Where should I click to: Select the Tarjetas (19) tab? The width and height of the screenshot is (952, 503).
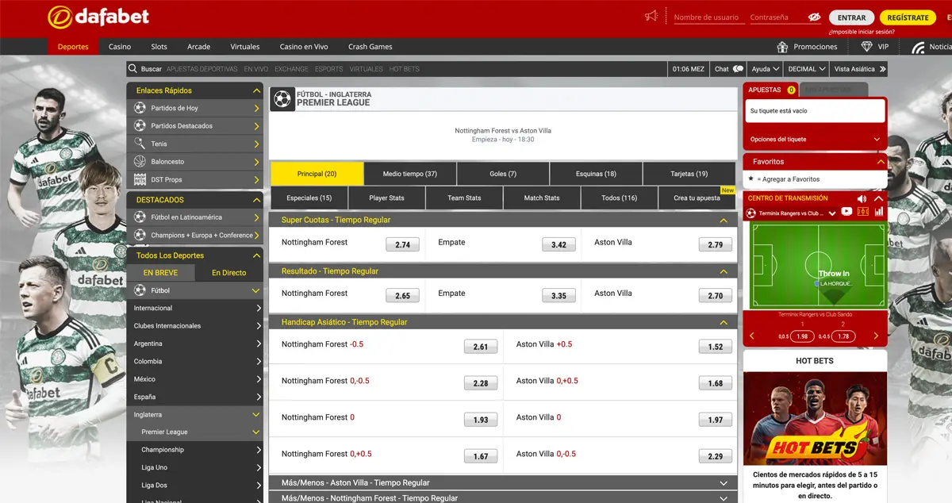(689, 174)
